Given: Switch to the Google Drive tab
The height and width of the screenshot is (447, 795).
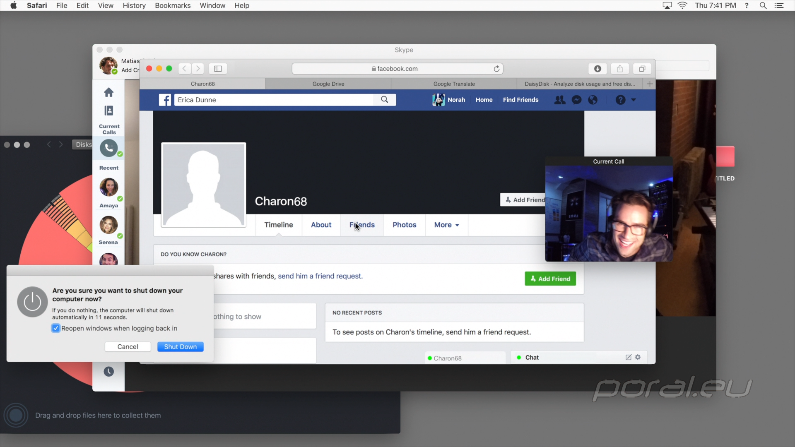Looking at the screenshot, I should click(x=328, y=84).
